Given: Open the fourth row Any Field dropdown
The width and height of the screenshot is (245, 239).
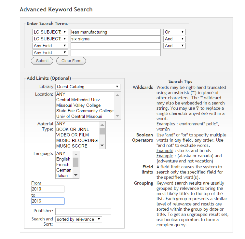Looking at the screenshot, I should point(50,52).
